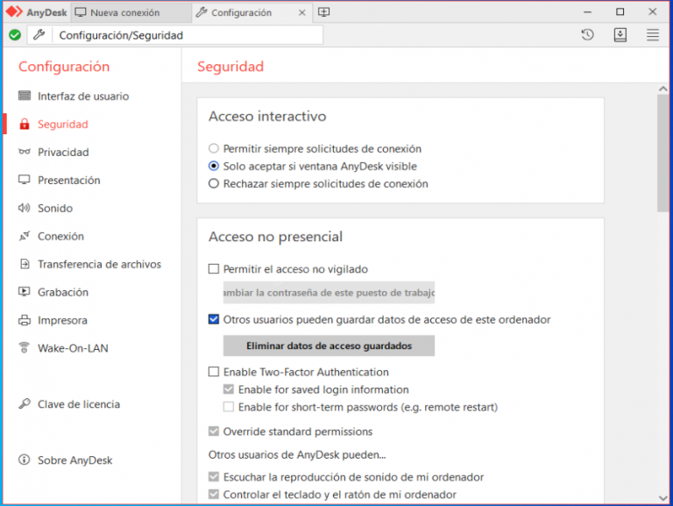The image size is (673, 506).
Task: Open Interfaz de usuario settings
Action: (83, 96)
